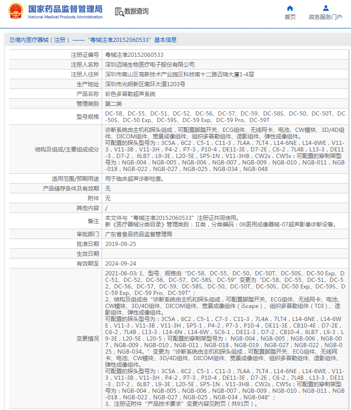Click the 备注 row label

(93, 221)
